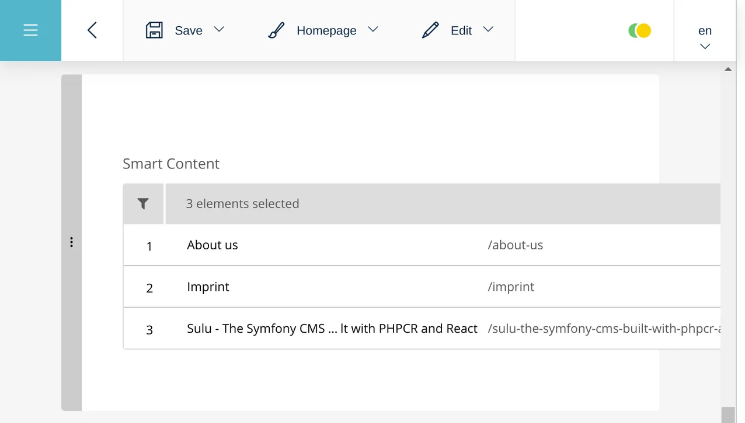Open the Homepage dropdown chevron
Image resolution: width=745 pixels, height=423 pixels.
[374, 30]
